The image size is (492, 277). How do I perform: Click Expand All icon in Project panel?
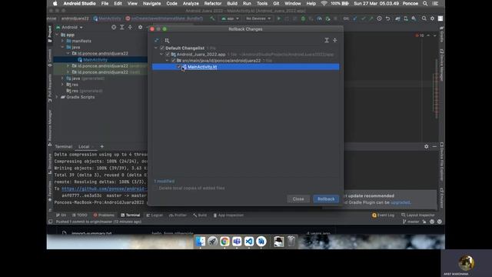(x=122, y=28)
